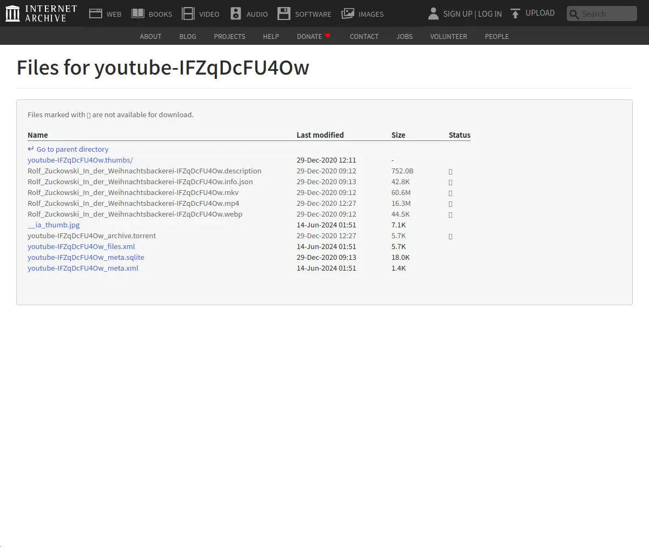Select the archive.torrent file name
The image size is (649, 551).
click(x=92, y=236)
